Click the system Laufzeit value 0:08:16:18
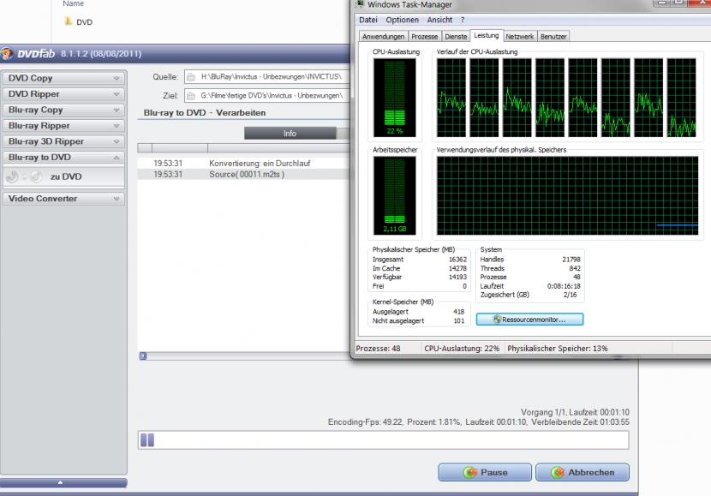The width and height of the screenshot is (711, 496). [x=564, y=286]
